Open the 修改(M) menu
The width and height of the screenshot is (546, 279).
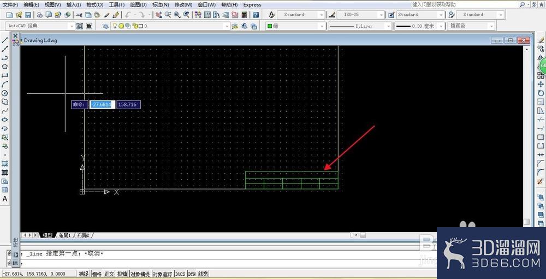[x=183, y=5]
